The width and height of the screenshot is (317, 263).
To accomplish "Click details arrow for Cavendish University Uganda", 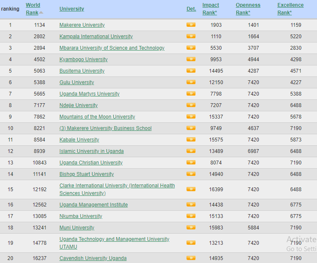I will click(191, 258).
